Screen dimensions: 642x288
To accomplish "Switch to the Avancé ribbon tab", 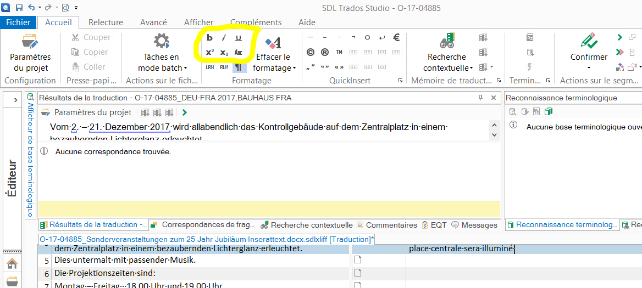I will point(153,22).
